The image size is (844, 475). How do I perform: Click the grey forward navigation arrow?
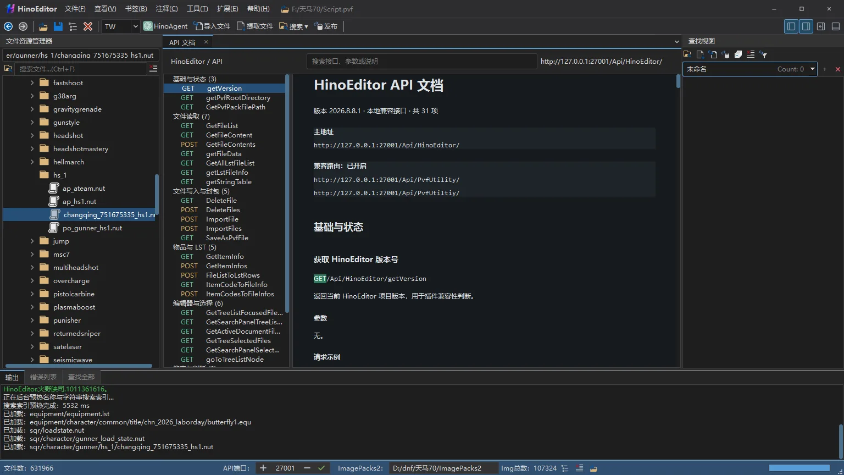23,26
